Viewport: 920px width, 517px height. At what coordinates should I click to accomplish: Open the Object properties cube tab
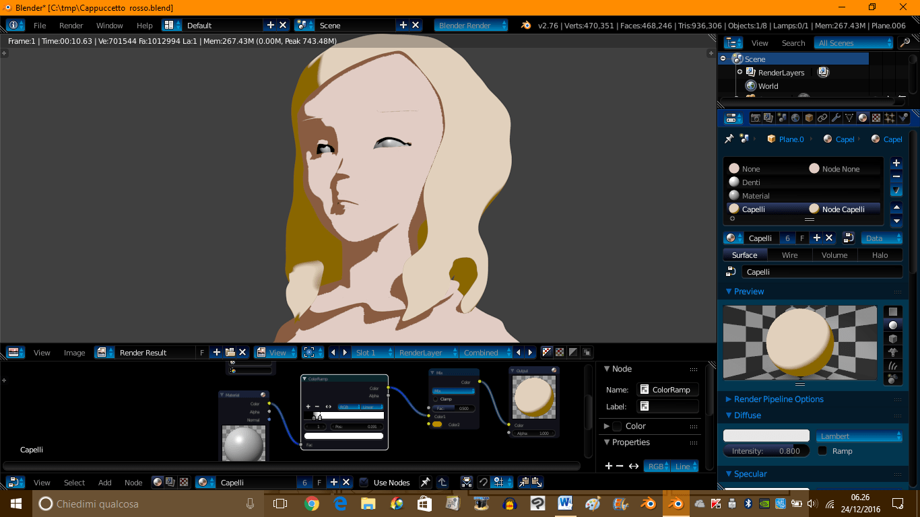click(809, 118)
